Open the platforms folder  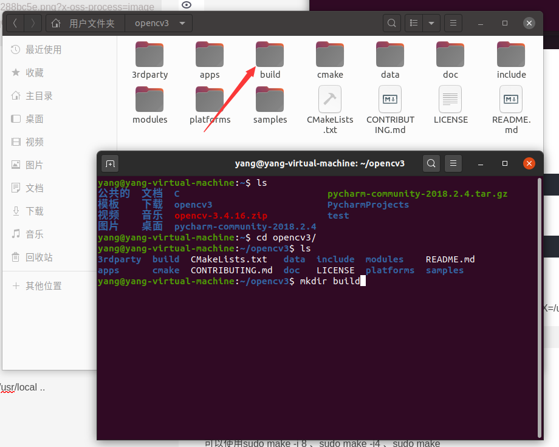[x=210, y=99]
